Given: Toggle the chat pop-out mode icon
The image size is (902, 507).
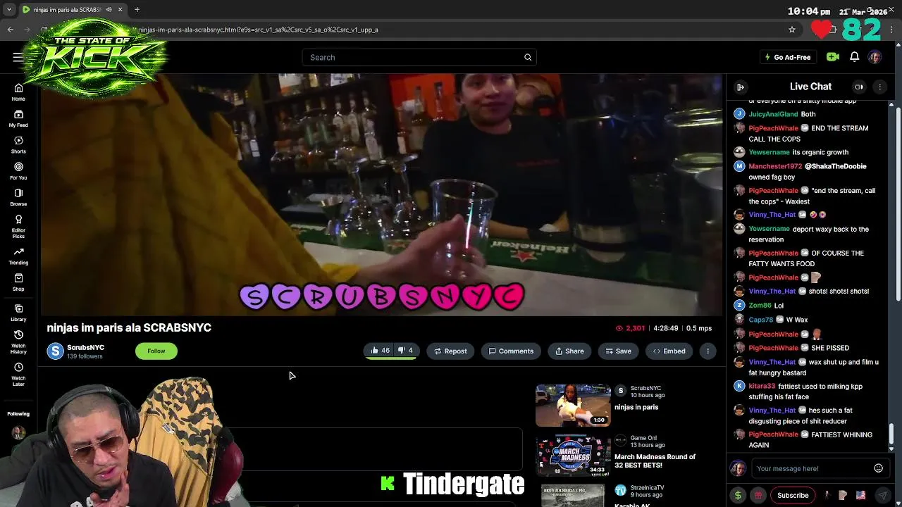Looking at the screenshot, I should 859,87.
